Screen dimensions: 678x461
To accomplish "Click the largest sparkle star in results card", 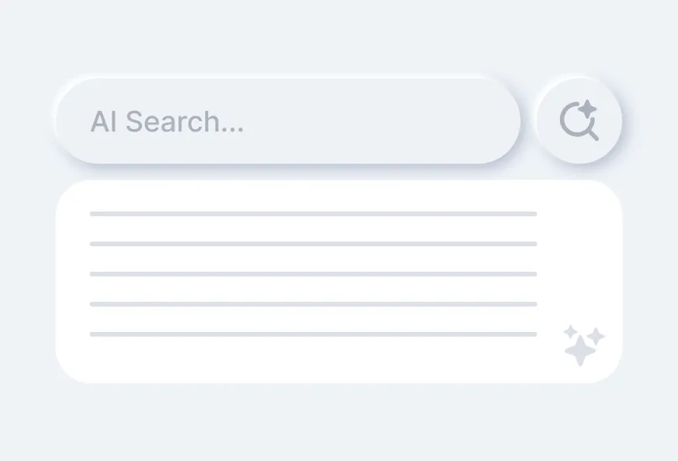I will click(x=580, y=350).
